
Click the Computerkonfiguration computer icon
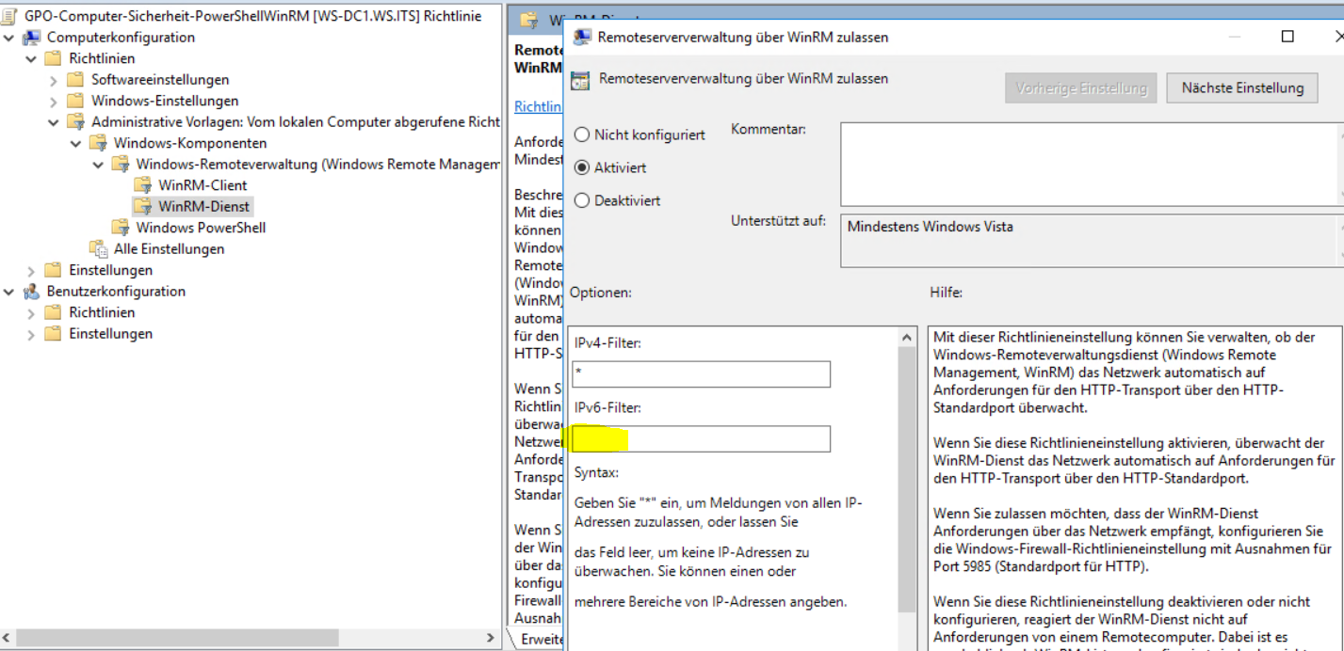click(x=32, y=38)
